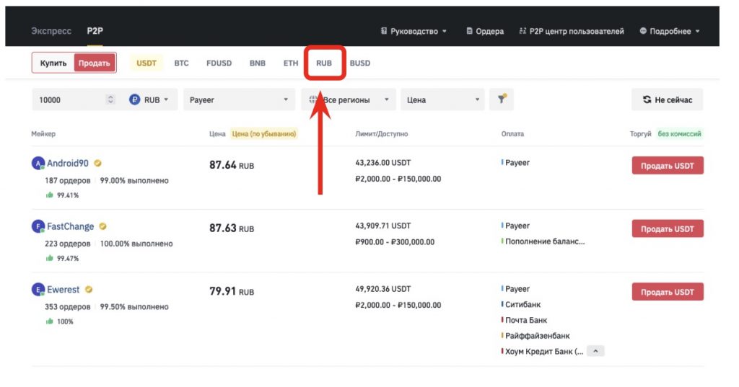739x387 pixels.
Task: Click FastChange verified badge icon
Action: [102, 226]
